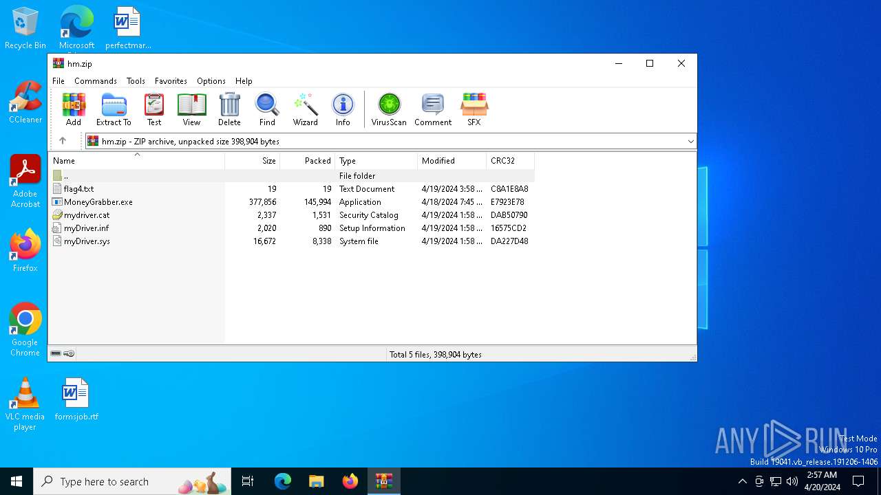
Task: Open the taskbar clock and calendar
Action: point(822,481)
